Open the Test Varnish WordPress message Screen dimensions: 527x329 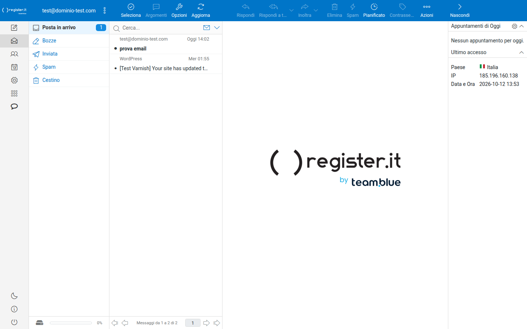166,64
